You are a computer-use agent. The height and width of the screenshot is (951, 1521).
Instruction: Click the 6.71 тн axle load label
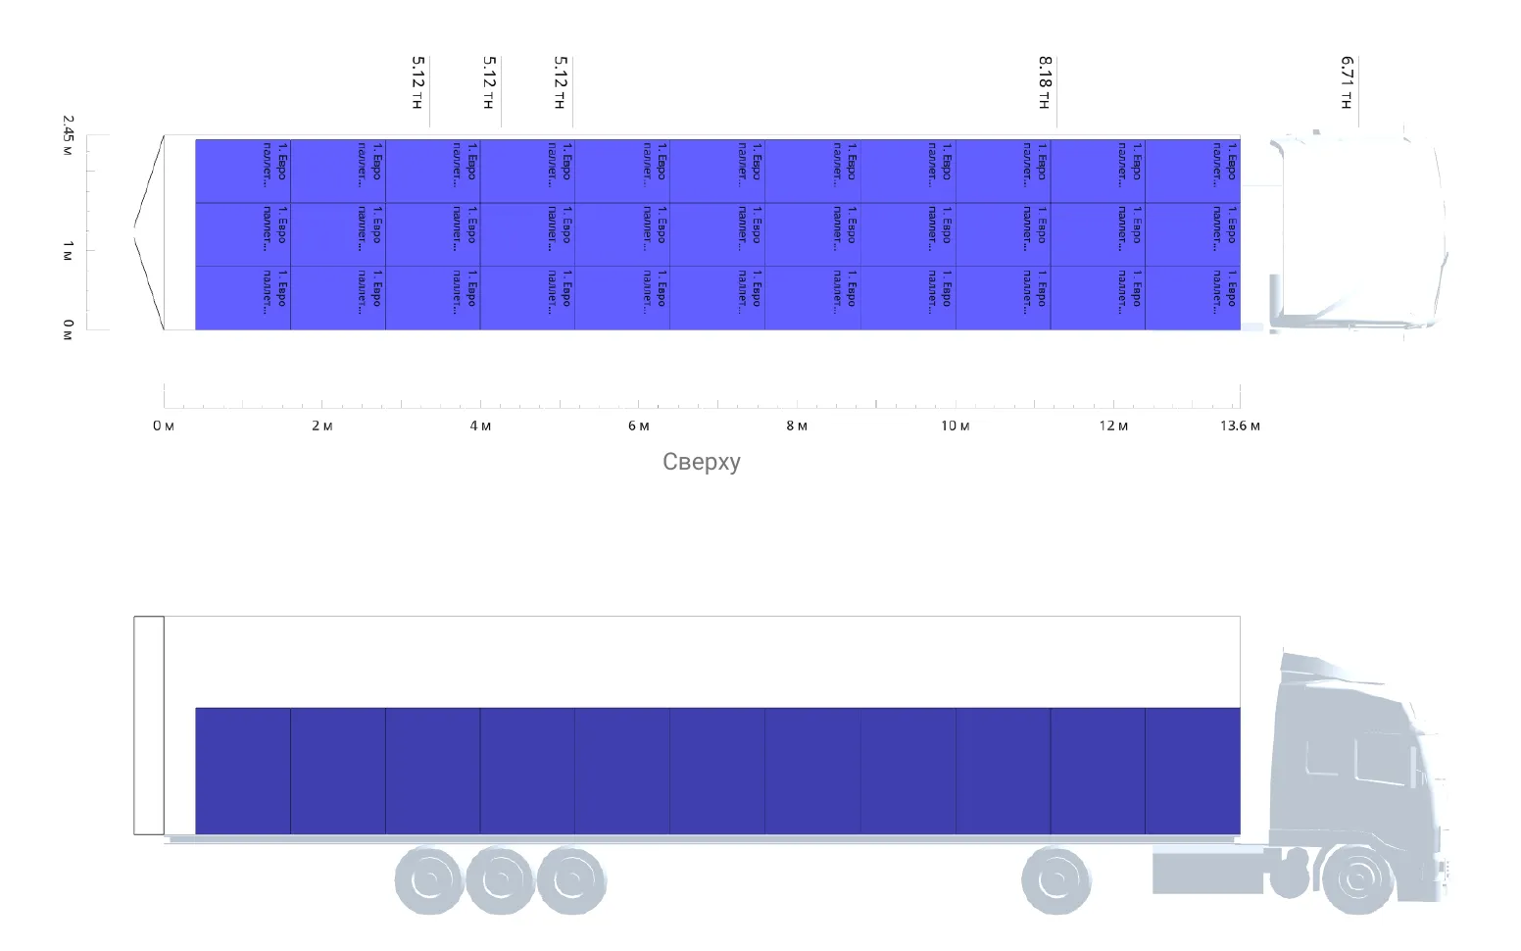1347,82
